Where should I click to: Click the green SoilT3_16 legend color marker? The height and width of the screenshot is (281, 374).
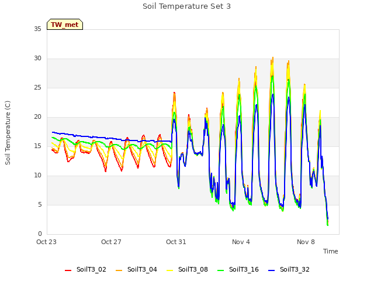tap(221, 270)
